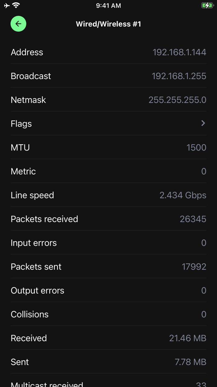Tap the Packets sent count 17992
This screenshot has width=217, height=387.
[x=194, y=267]
